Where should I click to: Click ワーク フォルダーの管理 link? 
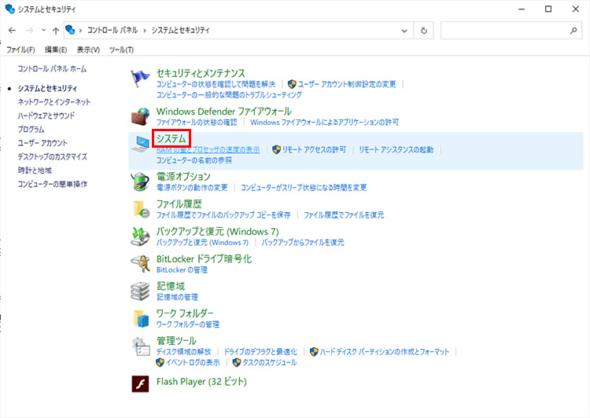188,324
